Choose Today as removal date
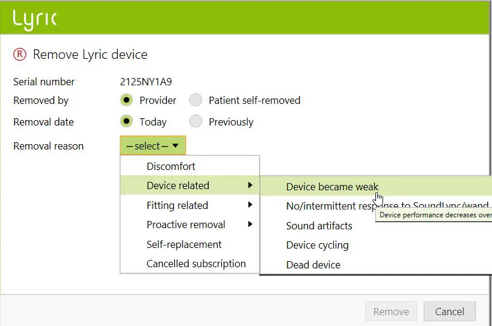492x326 pixels. (x=126, y=121)
